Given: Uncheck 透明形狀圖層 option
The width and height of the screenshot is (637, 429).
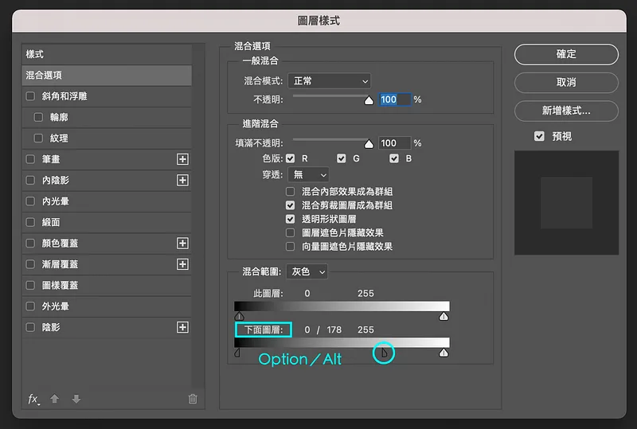Looking at the screenshot, I should tap(290, 219).
